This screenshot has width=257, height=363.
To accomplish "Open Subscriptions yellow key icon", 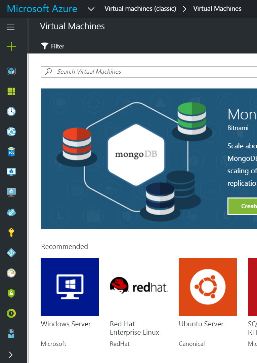I will [x=11, y=232].
